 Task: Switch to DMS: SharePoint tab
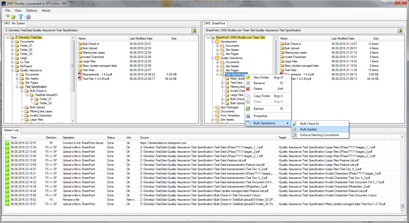click(x=215, y=23)
